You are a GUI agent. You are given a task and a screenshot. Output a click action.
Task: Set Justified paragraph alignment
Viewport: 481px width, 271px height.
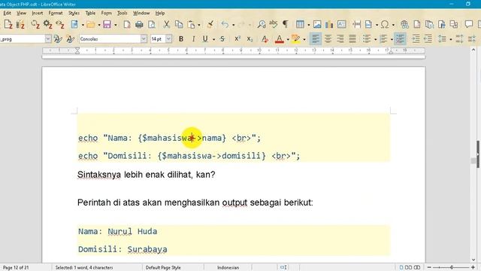point(352,39)
